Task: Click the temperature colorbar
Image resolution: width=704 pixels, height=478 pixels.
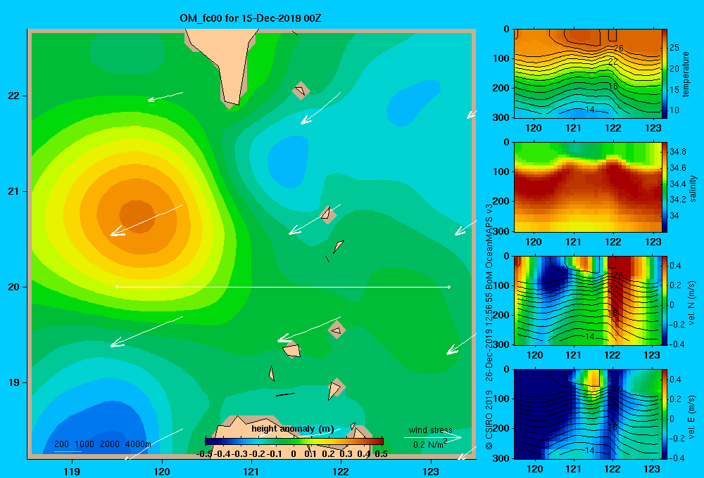Action: pyautogui.click(x=665, y=74)
